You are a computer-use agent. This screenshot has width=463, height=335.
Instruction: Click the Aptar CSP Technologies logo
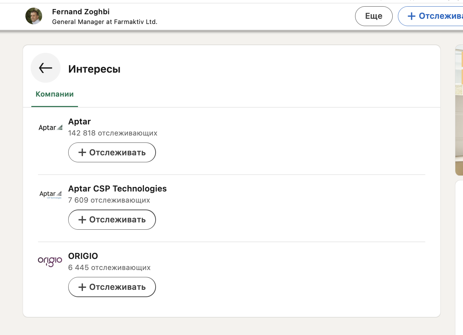50,195
